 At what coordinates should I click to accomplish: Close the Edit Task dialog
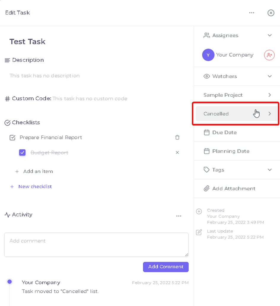coord(271,13)
